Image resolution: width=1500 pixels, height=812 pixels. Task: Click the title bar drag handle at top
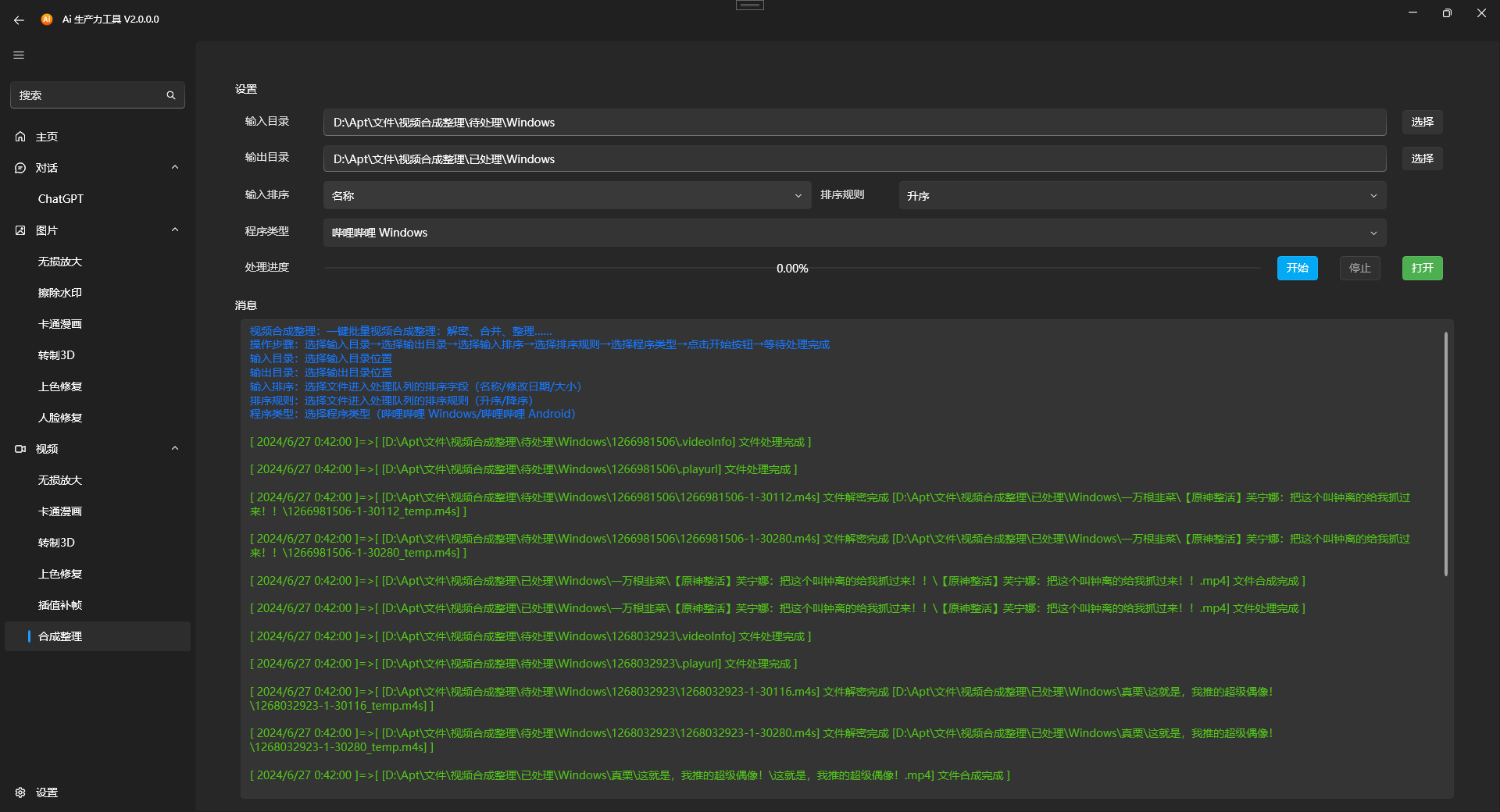coord(750,5)
